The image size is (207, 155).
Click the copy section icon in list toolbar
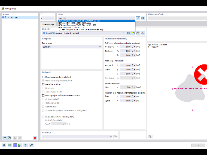pyautogui.click(x=9, y=138)
